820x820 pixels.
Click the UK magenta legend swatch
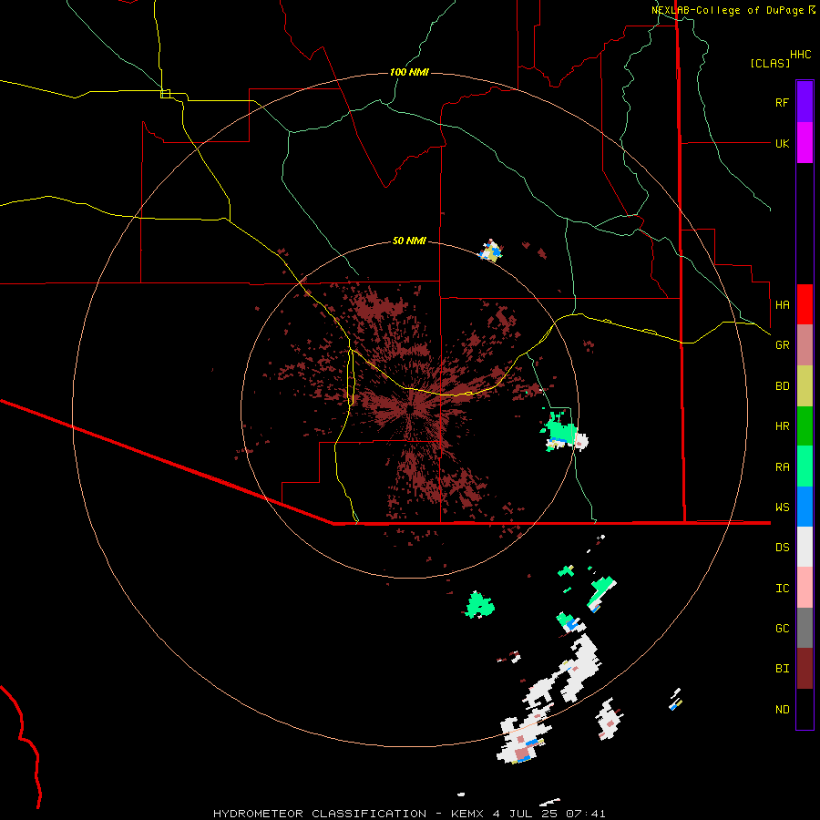(x=805, y=143)
